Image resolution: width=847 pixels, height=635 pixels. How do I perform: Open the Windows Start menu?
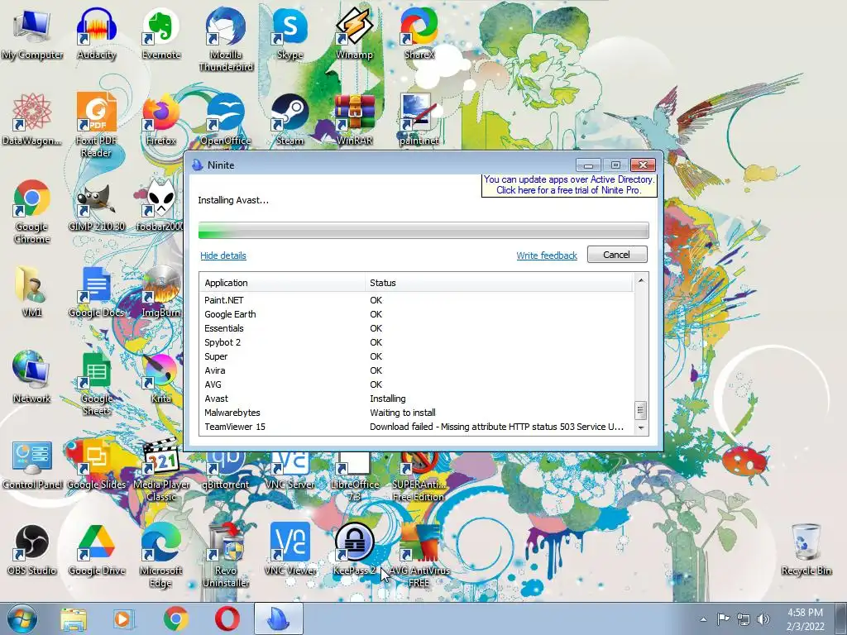click(21, 618)
